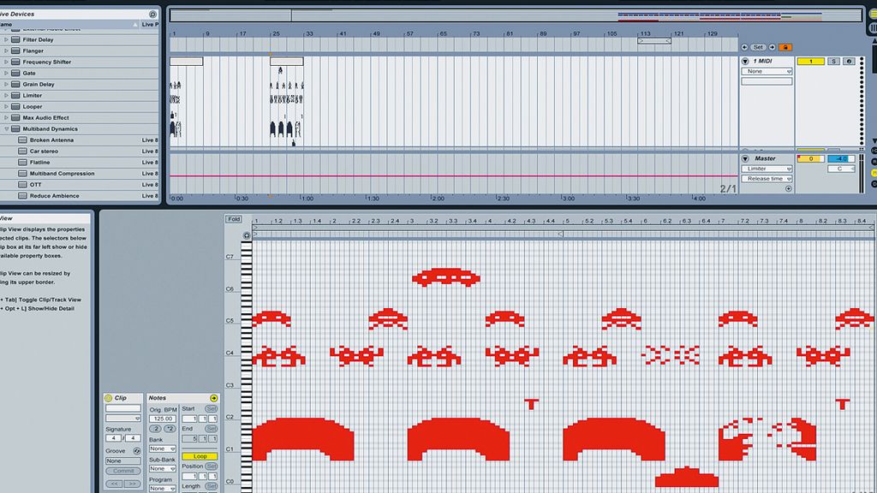This screenshot has width=877, height=493.
Task: Nudge clip forward with >> button
Action: [133, 484]
